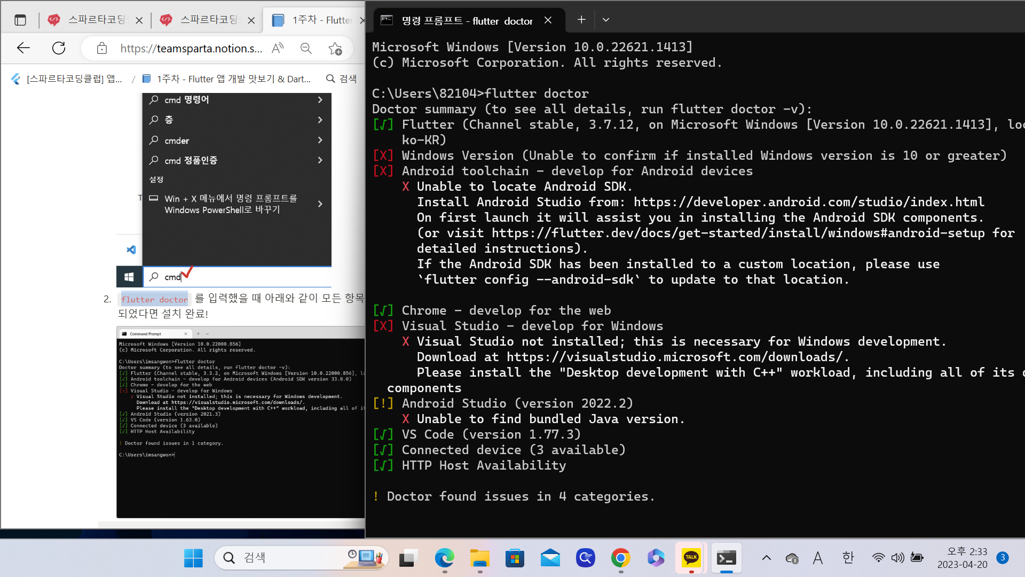The width and height of the screenshot is (1025, 577).
Task: Click the 'flutter doctor' inline code text
Action: [x=154, y=300]
